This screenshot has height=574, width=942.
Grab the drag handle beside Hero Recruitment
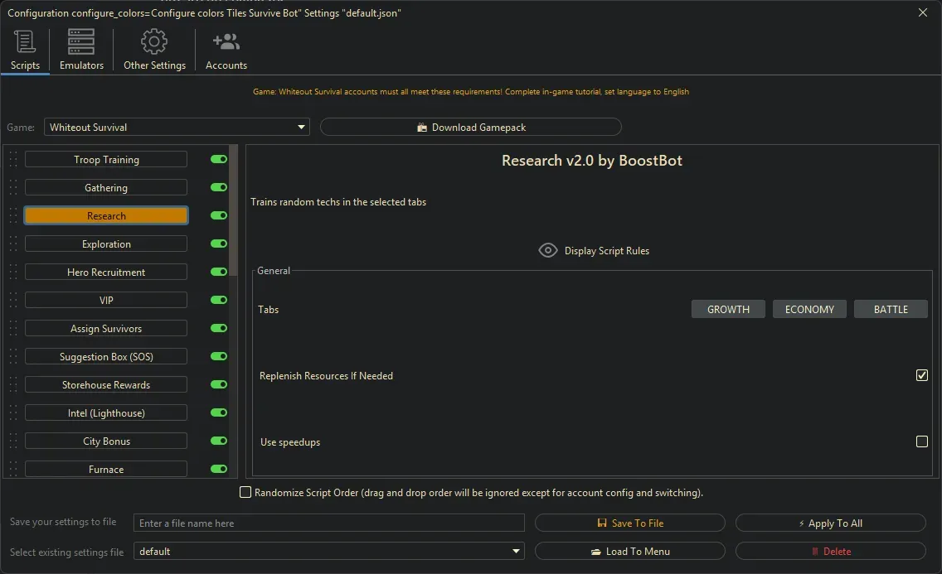pos(13,273)
